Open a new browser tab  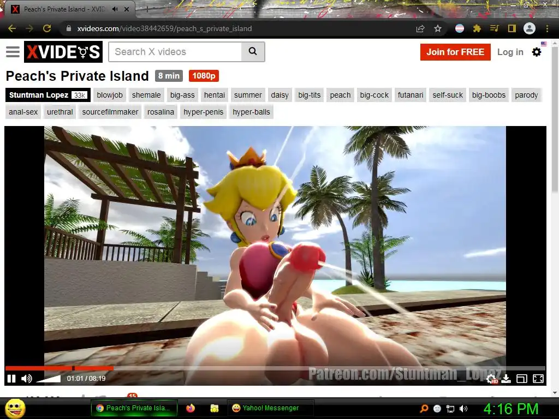coord(147,9)
